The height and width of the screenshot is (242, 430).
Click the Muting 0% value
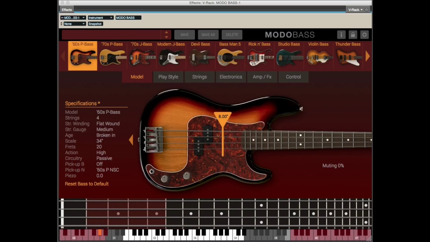pos(333,166)
